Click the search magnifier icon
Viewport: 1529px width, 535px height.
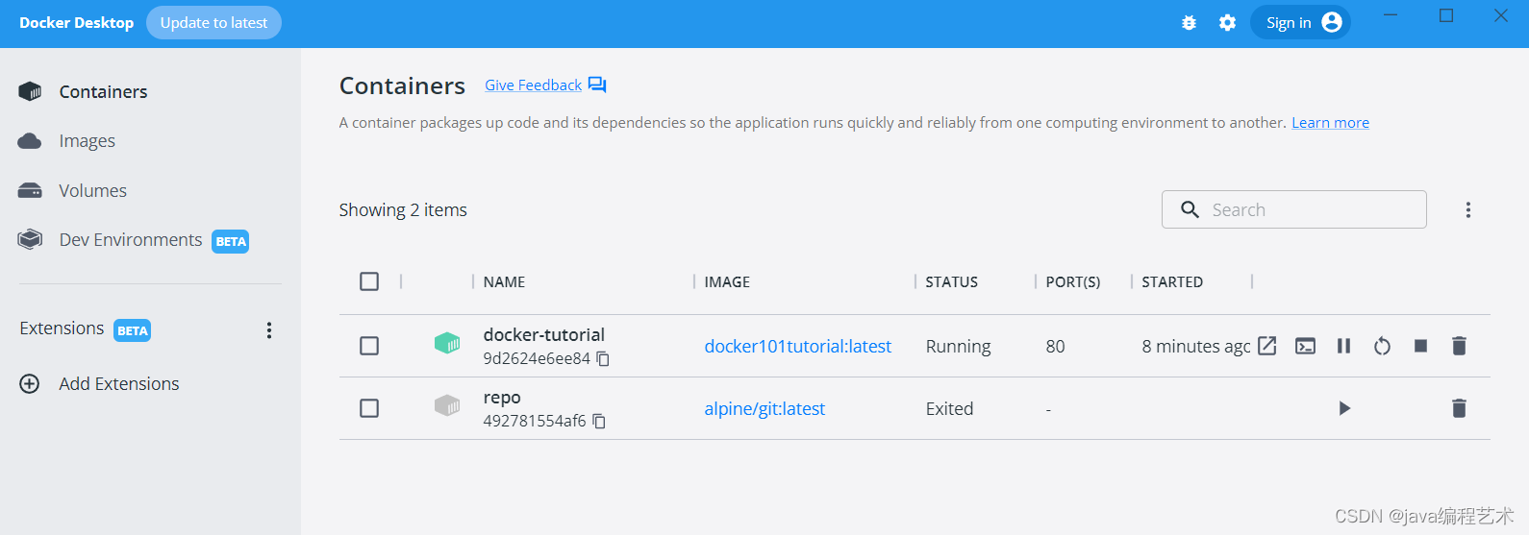pos(1190,209)
